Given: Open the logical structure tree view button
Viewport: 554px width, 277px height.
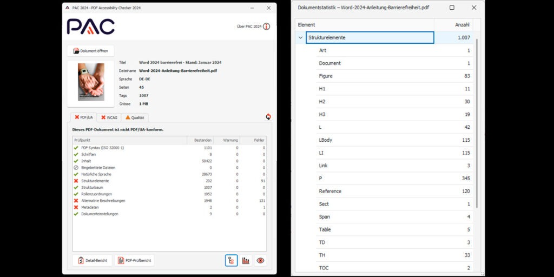Looking at the screenshot, I should [232, 260].
